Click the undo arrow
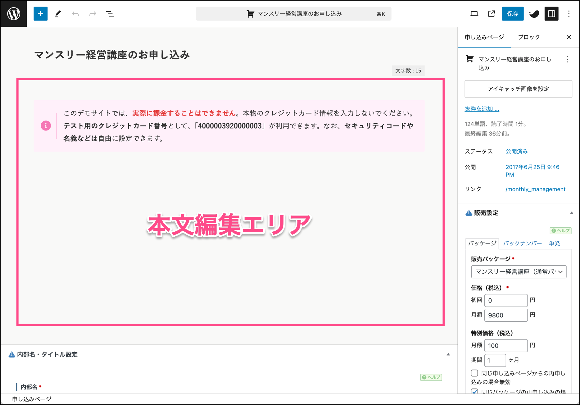This screenshot has width=580, height=405. pos(75,14)
